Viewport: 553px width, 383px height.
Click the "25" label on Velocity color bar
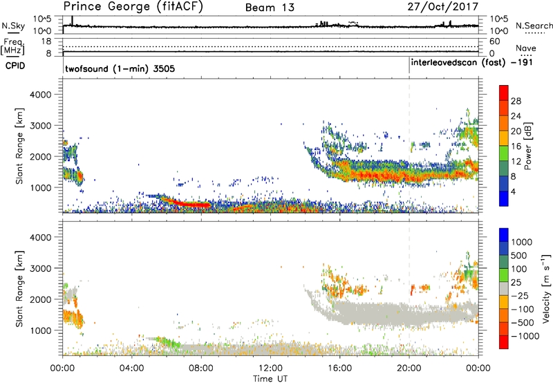click(516, 282)
